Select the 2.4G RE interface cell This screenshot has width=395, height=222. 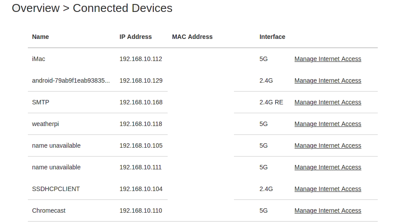[x=271, y=102]
